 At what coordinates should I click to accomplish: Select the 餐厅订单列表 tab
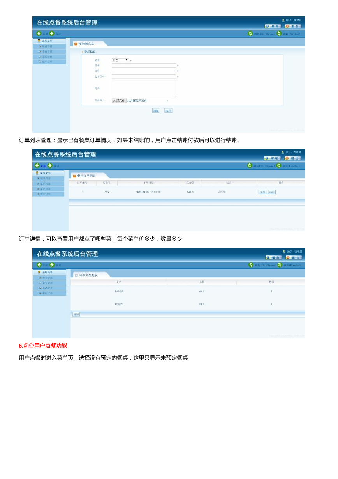click(86, 176)
